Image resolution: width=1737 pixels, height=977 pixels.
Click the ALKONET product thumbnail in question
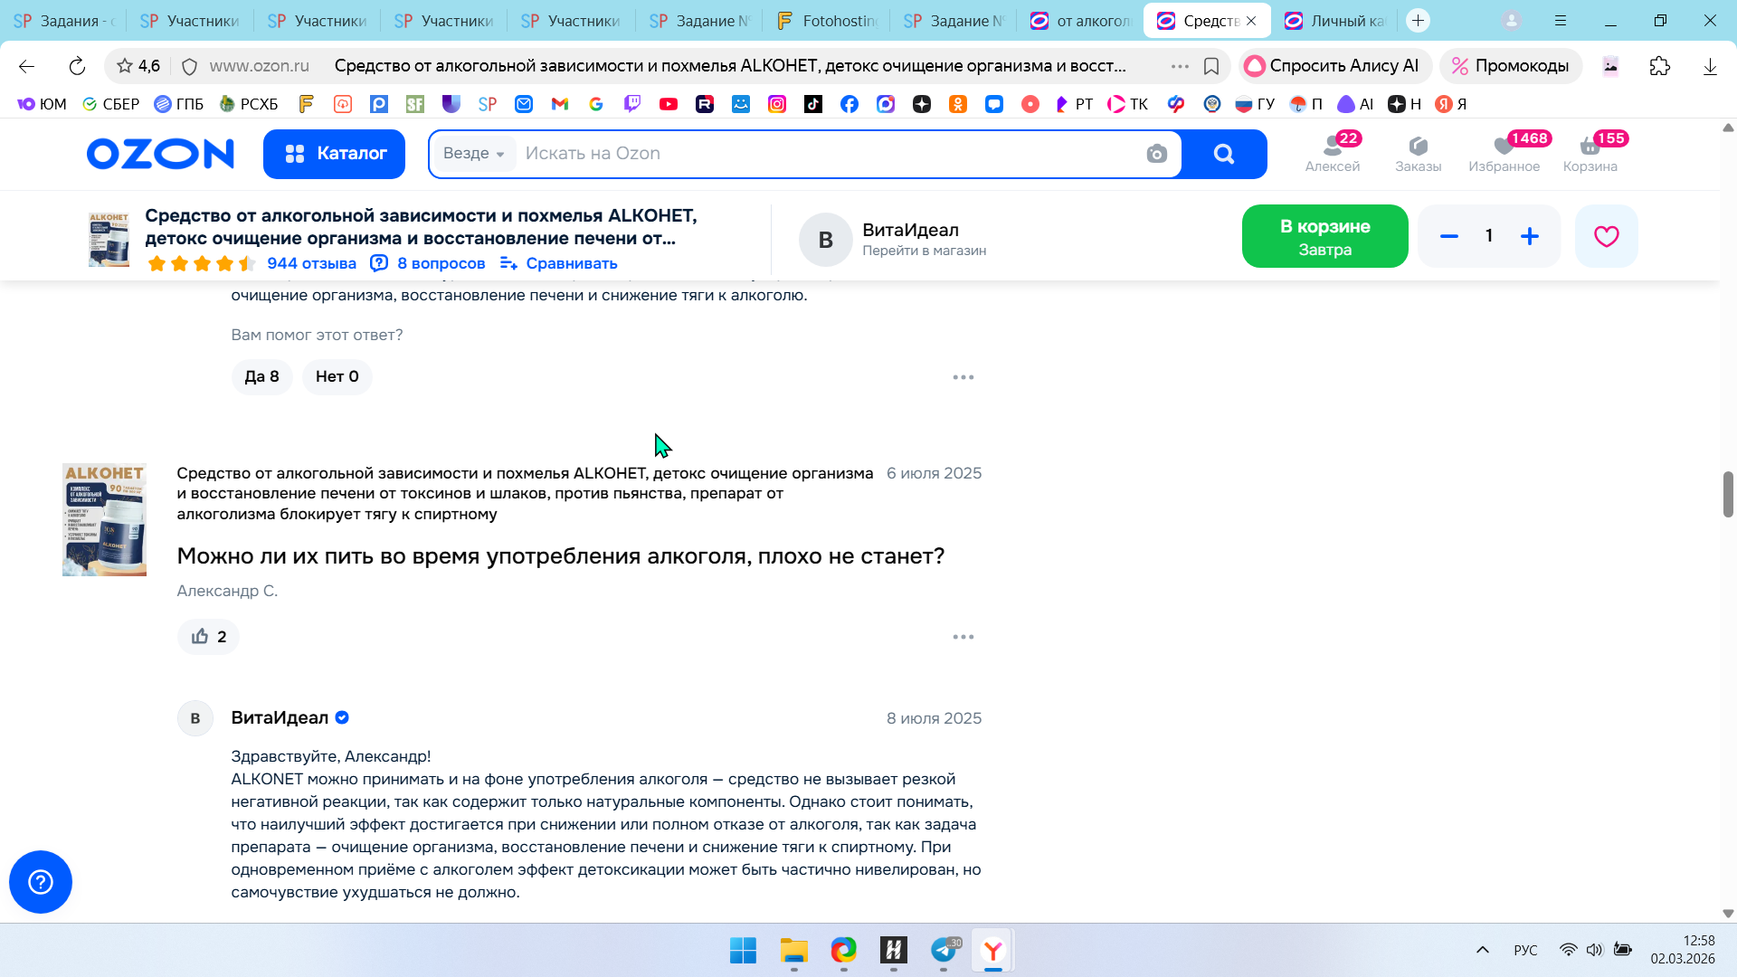pos(104,519)
